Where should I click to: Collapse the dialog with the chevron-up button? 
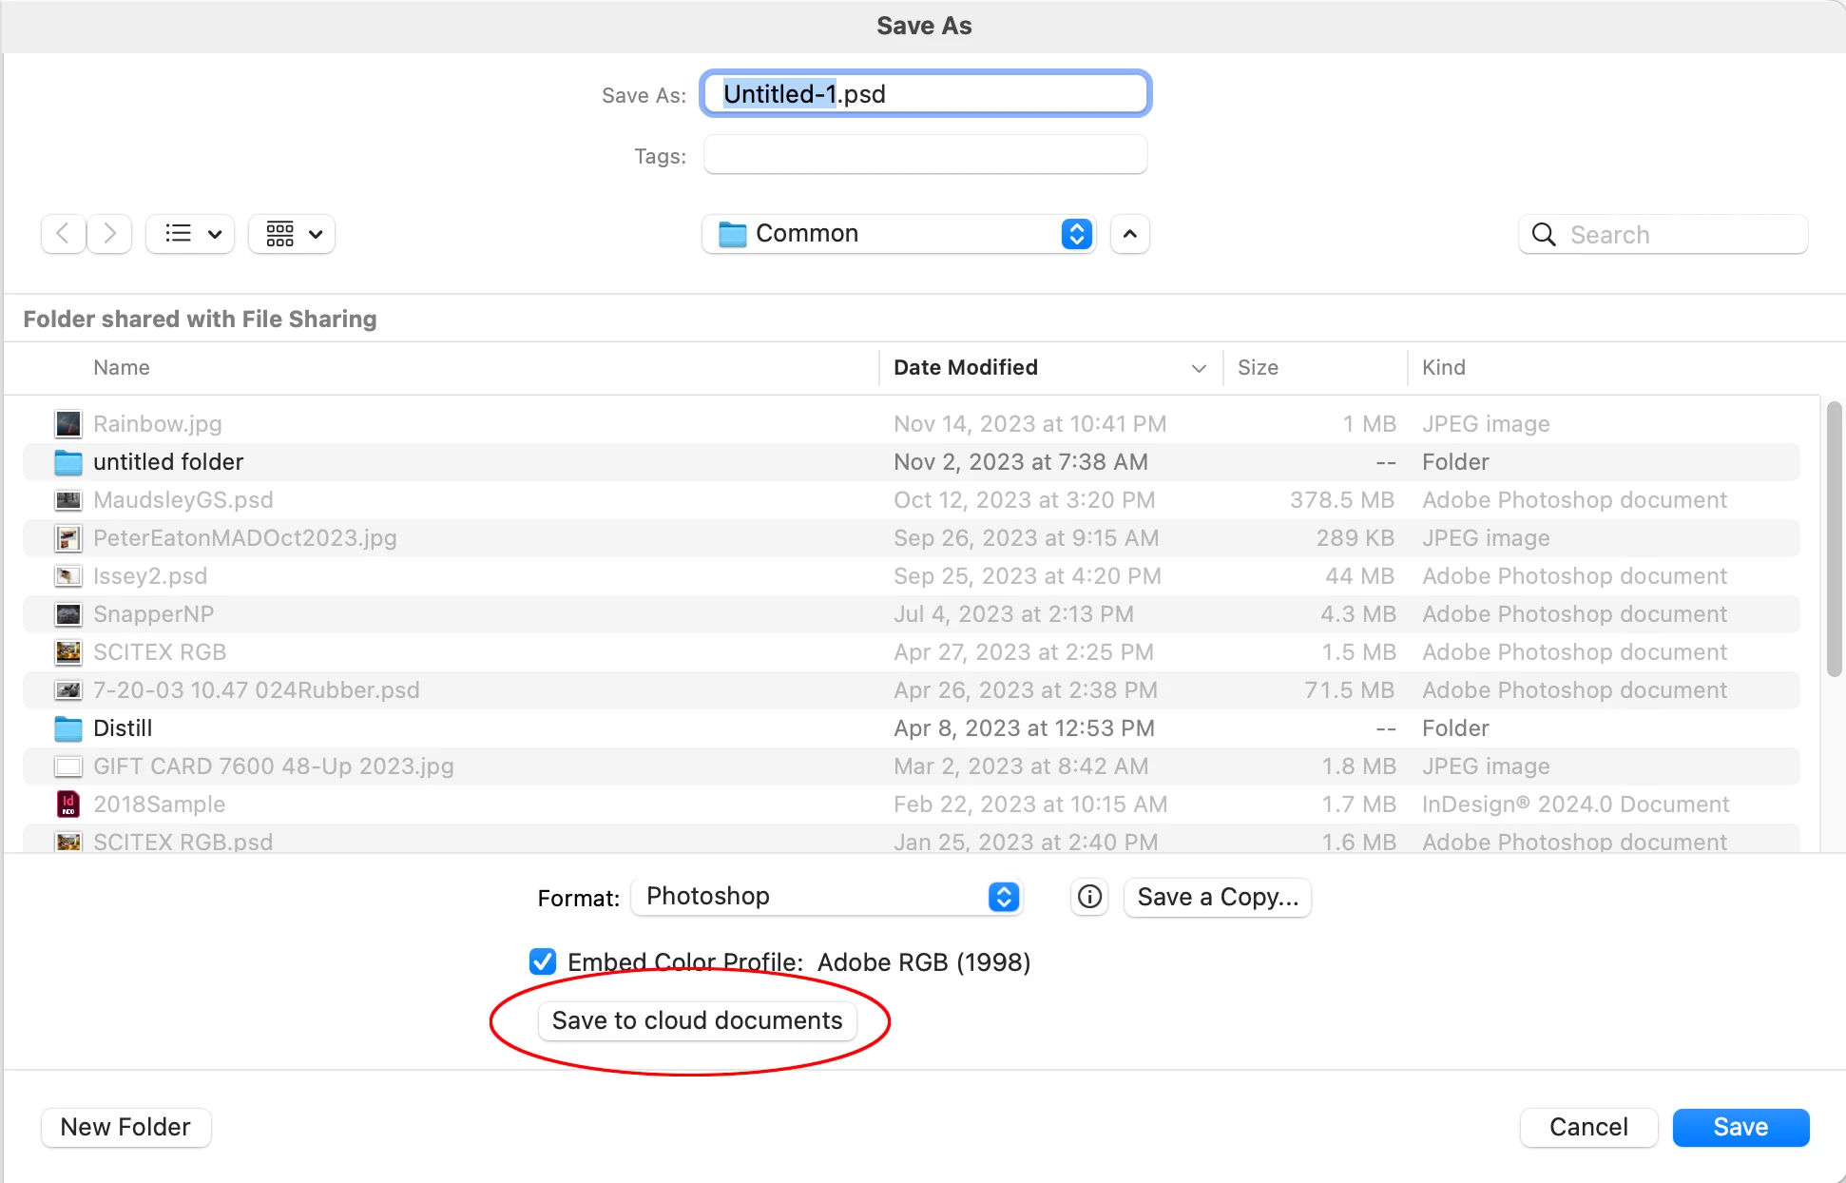tap(1129, 234)
